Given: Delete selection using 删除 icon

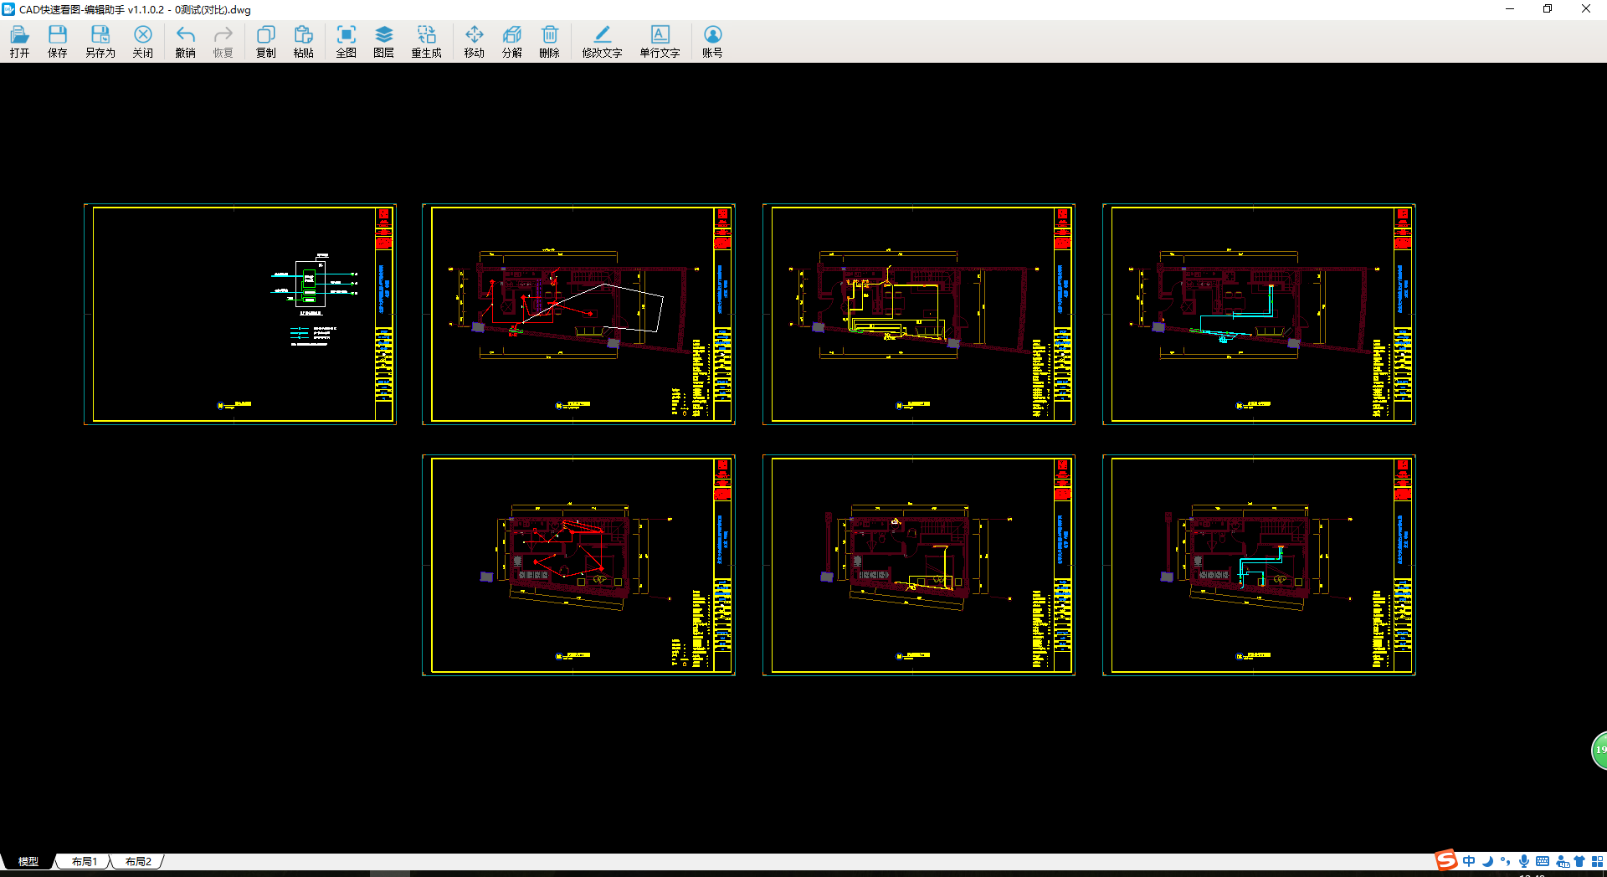Looking at the screenshot, I should pos(549,40).
